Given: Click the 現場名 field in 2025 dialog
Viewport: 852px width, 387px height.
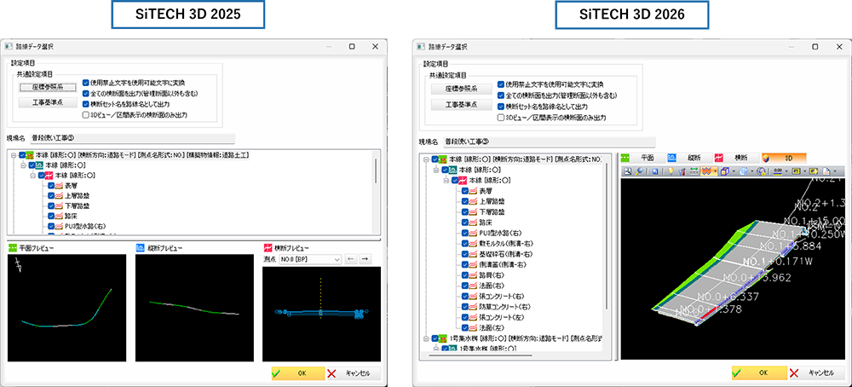Looking at the screenshot, I should click(x=131, y=138).
